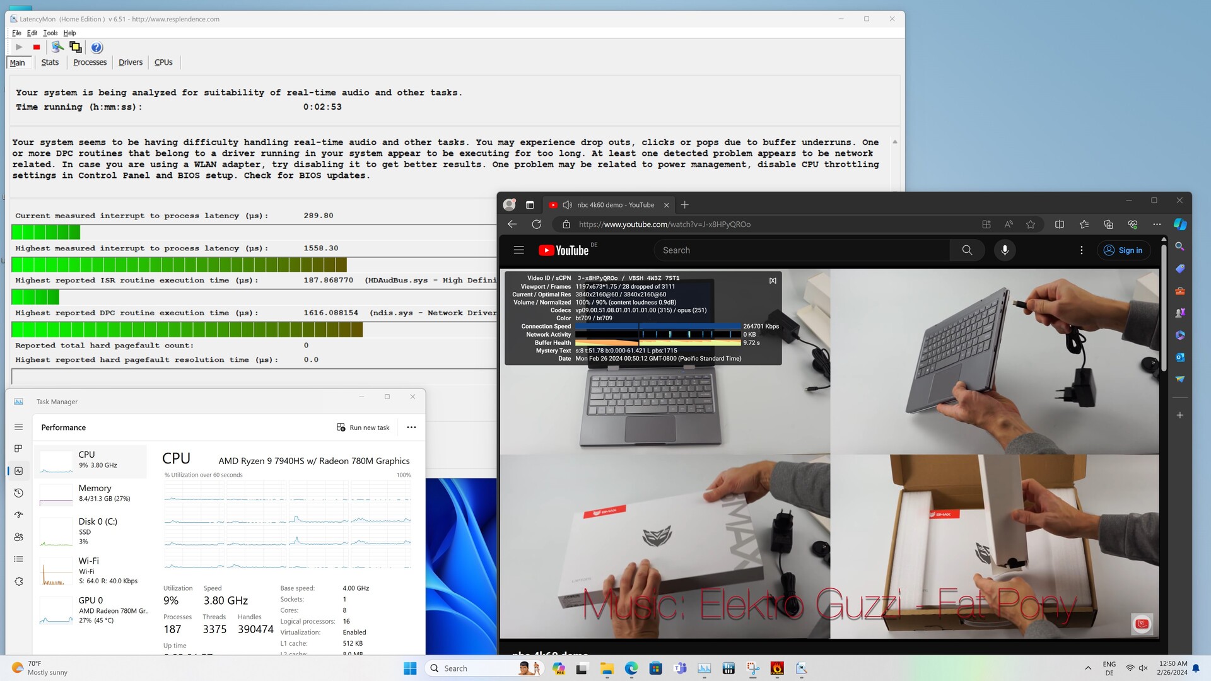Viewport: 1211px width, 681px height.
Task: Mute tab via speaker icon on YouTube tab
Action: tap(567, 205)
